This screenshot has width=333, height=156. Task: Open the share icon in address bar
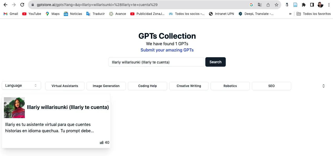[268, 5]
